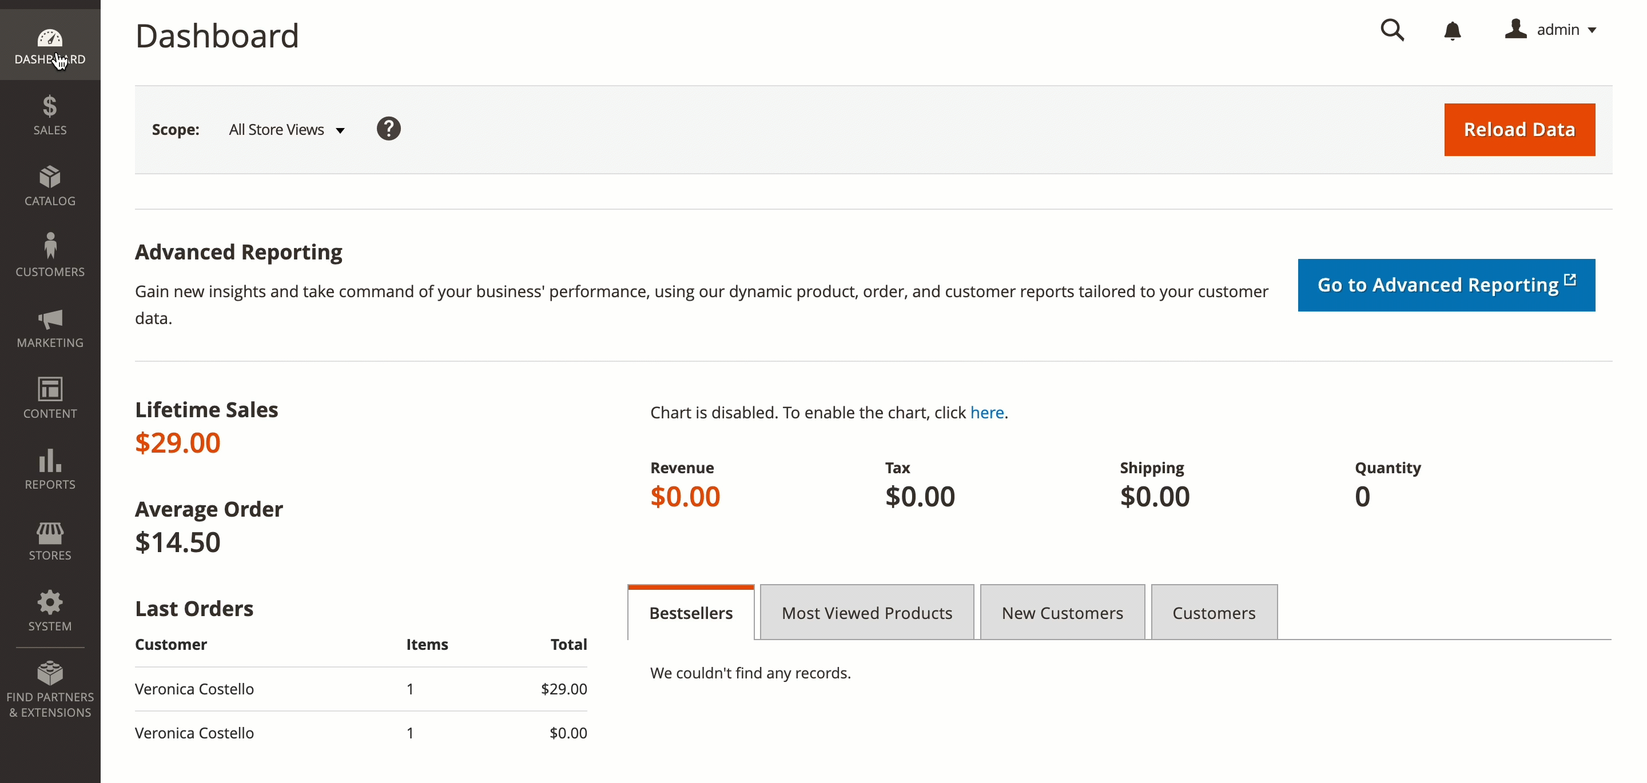Image resolution: width=1647 pixels, height=783 pixels.
Task: Click the Quantity value 0
Action: click(1362, 497)
